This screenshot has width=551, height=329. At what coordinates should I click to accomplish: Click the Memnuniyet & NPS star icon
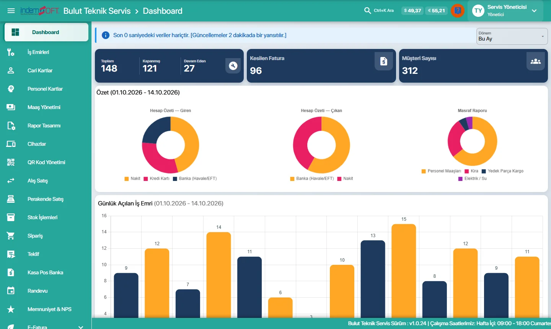[11, 309]
